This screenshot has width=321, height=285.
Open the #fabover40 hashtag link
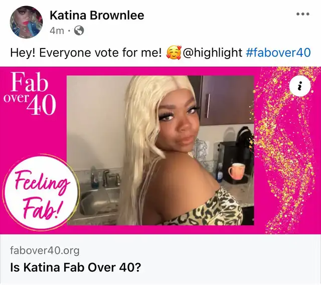click(278, 53)
